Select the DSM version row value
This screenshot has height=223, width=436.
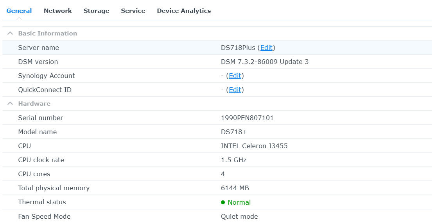(265, 62)
